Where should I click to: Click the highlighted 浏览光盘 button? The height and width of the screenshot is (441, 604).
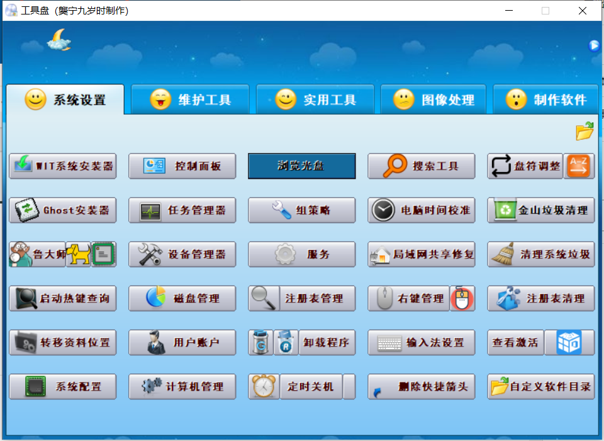[301, 166]
